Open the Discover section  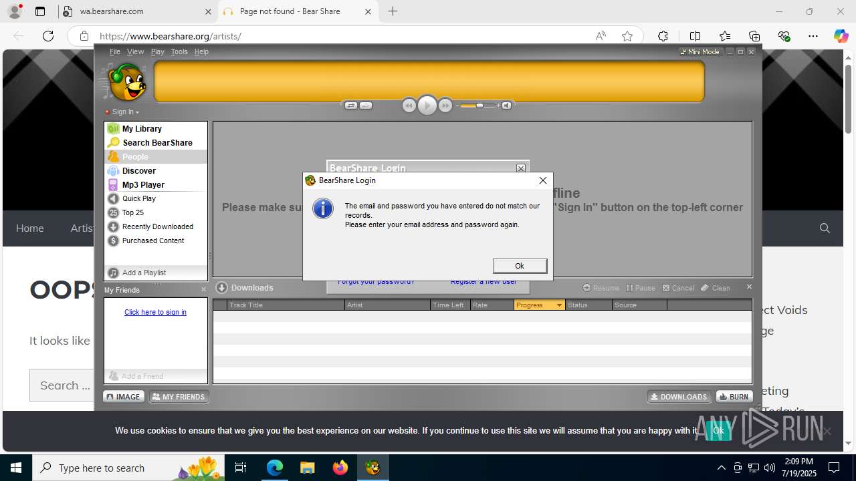click(x=156, y=170)
